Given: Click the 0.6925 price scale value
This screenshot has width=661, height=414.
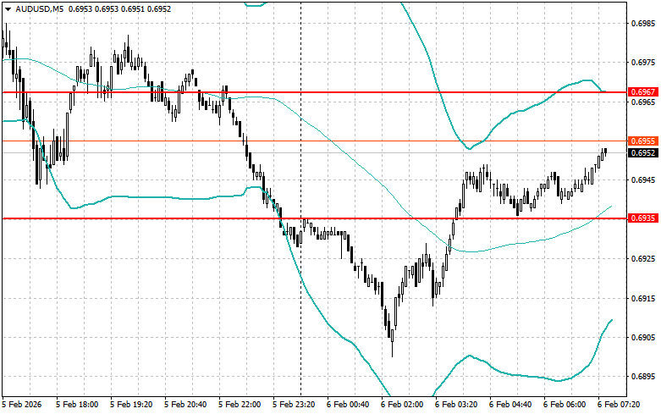Looking at the screenshot, I should coord(643,258).
